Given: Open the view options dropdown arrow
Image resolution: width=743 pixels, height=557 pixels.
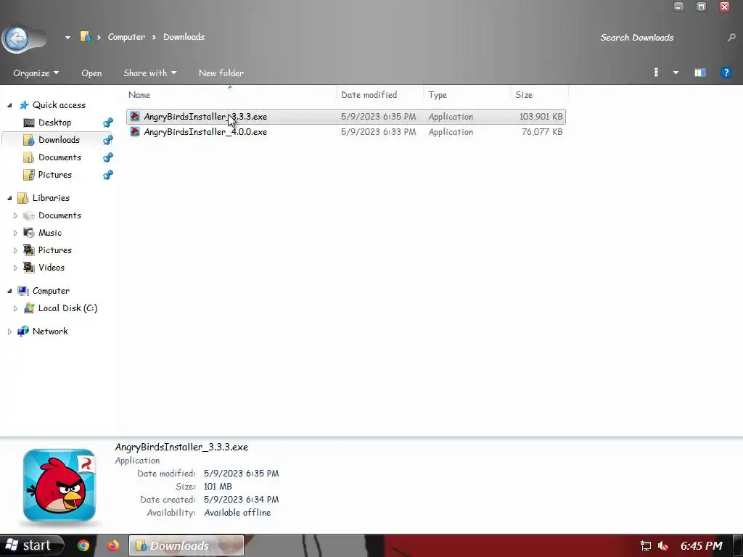Looking at the screenshot, I should [x=676, y=73].
